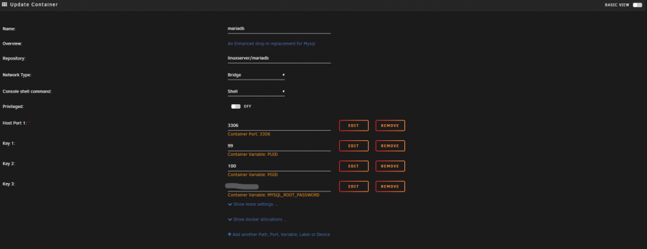Toggle the Basic View switch
The height and width of the screenshot is (249, 647).
coord(637,5)
